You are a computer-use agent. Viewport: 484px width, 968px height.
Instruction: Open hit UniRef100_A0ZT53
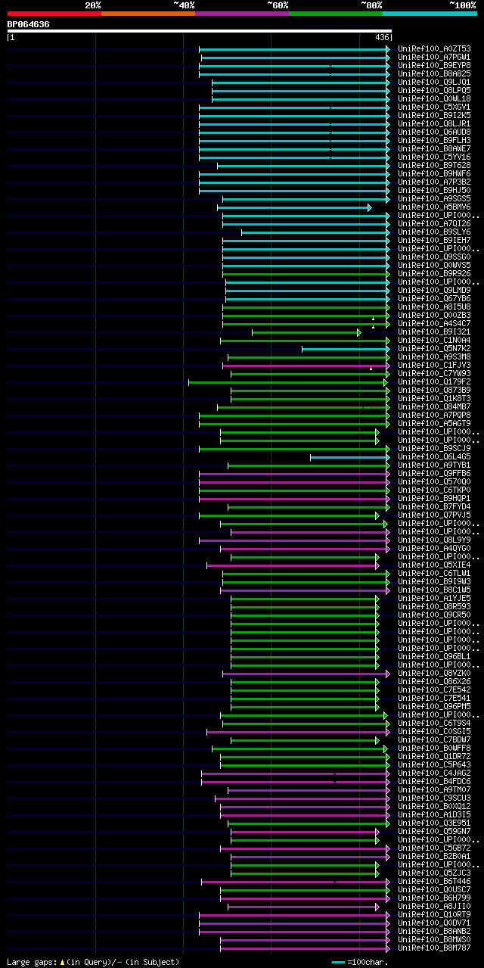[434, 49]
